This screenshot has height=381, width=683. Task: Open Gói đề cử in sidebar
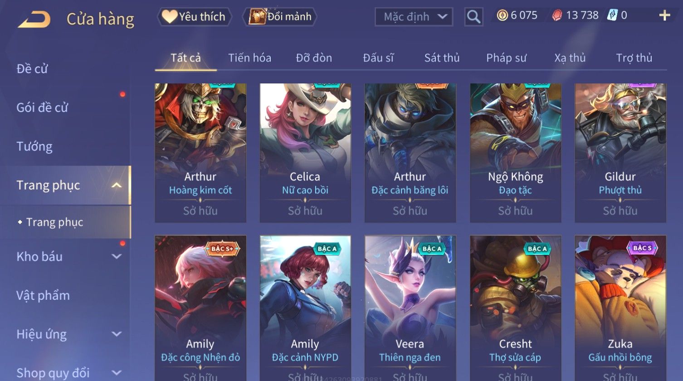coord(42,107)
